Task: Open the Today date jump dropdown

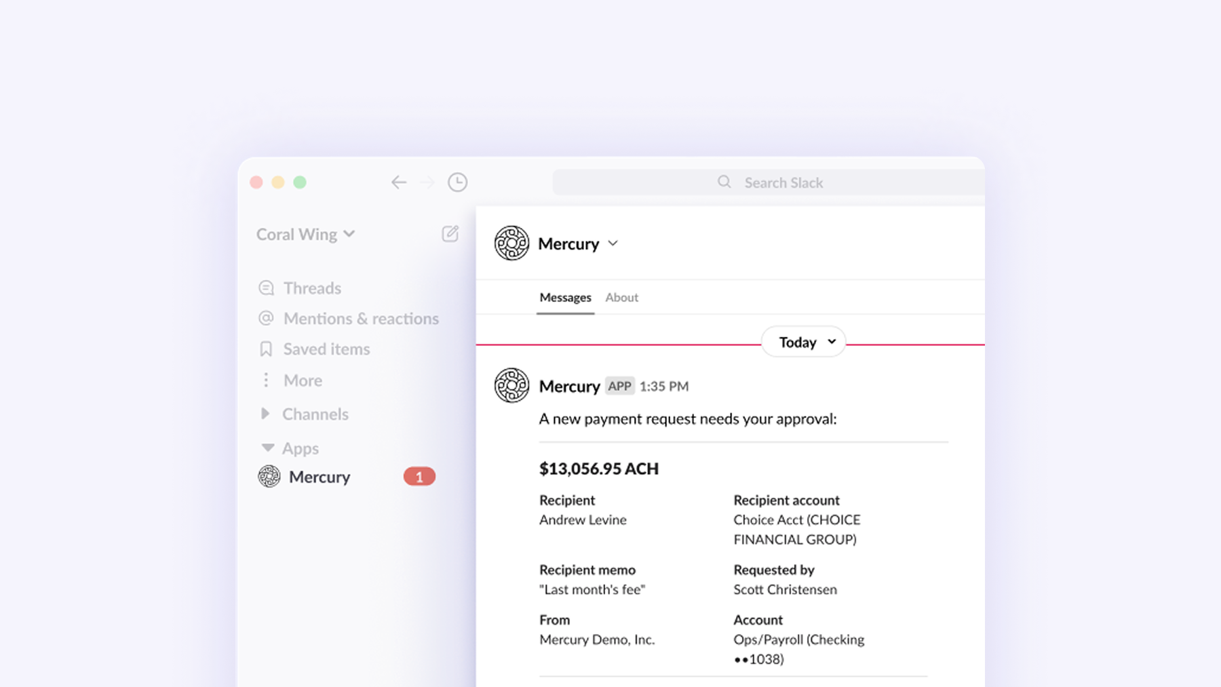Action: pos(804,342)
